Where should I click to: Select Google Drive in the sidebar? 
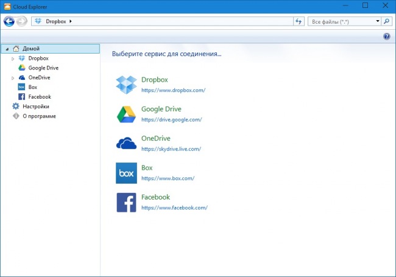point(43,68)
